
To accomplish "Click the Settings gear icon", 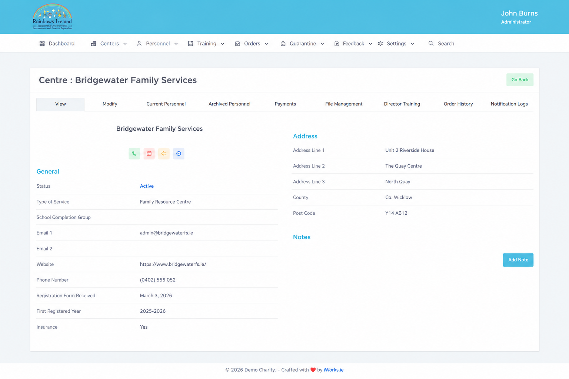I will click(x=380, y=44).
